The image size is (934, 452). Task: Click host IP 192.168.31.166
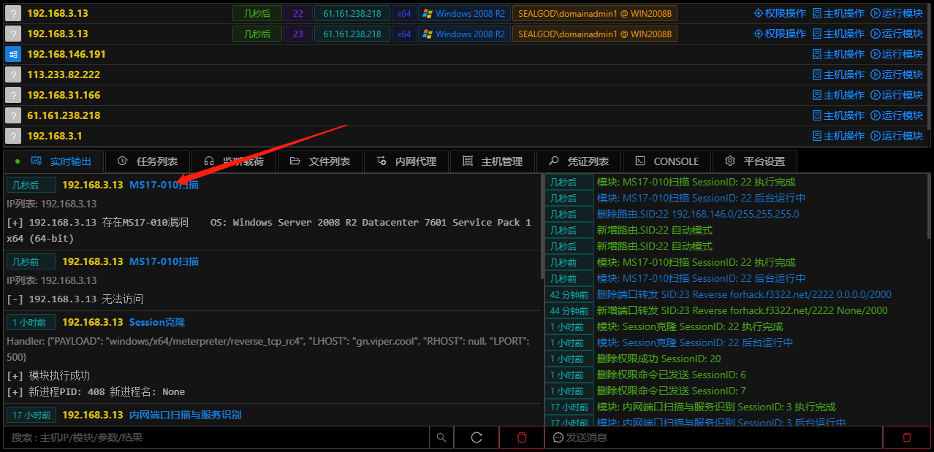[64, 95]
